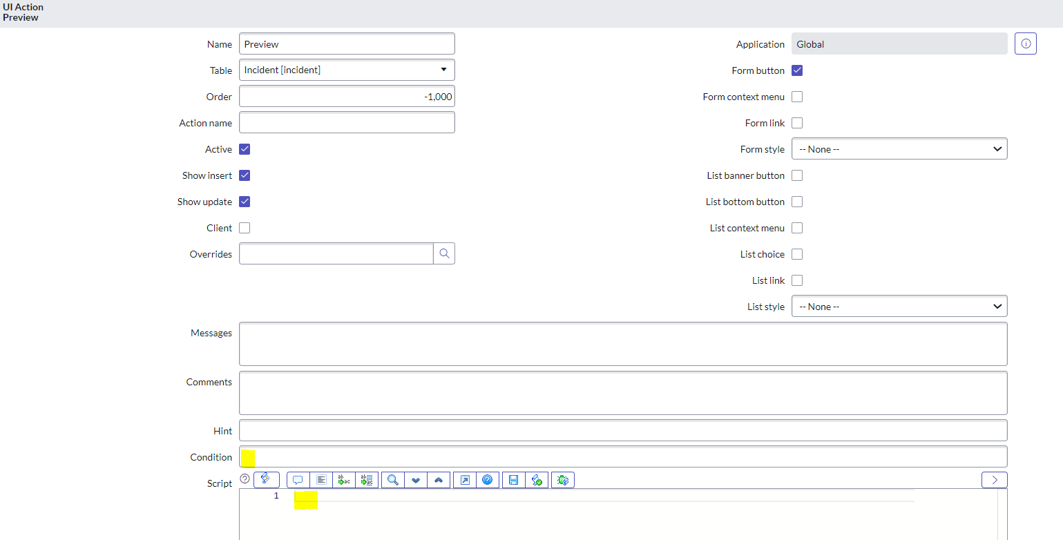Toggle comments on the script code
The width and height of the screenshot is (1063, 540).
click(298, 479)
